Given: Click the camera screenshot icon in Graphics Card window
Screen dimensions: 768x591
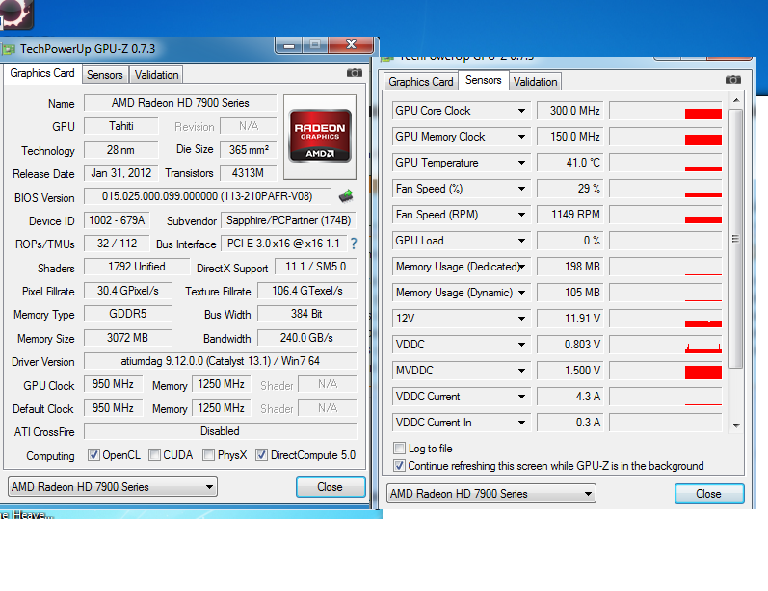Looking at the screenshot, I should coord(354,73).
